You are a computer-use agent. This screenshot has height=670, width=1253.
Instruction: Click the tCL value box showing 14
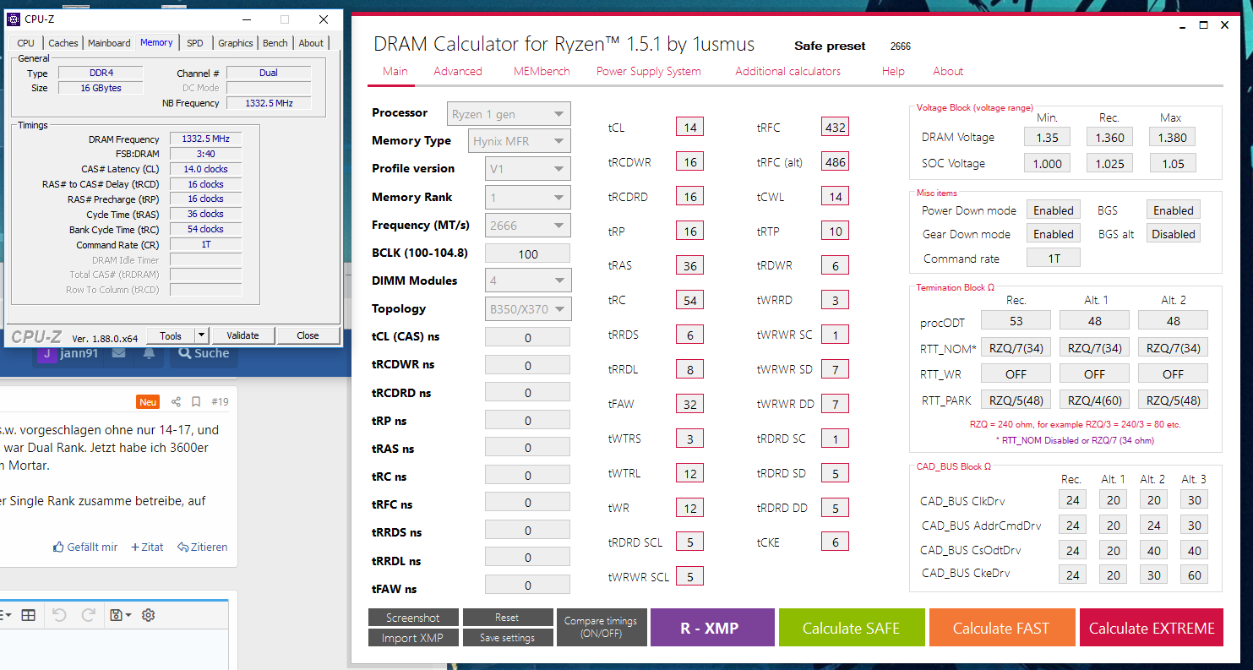[x=690, y=128]
